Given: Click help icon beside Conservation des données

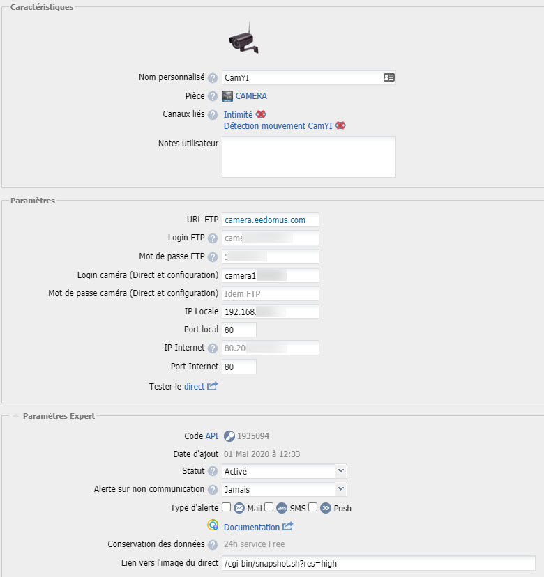Looking at the screenshot, I should (213, 544).
